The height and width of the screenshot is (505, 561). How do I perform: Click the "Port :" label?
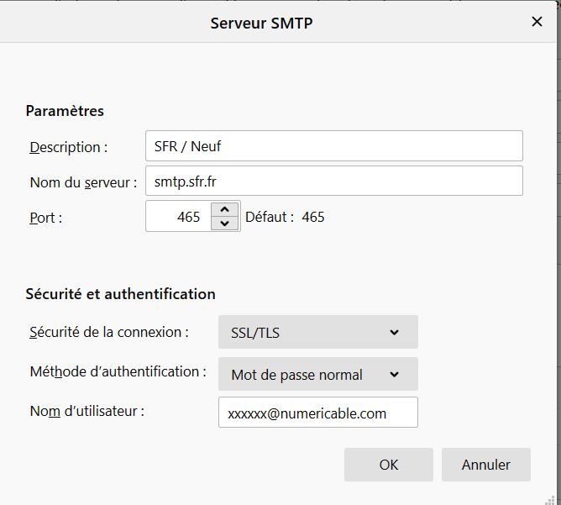46,218
